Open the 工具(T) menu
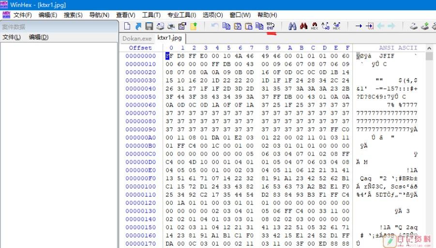The image size is (436, 248). coord(151,15)
